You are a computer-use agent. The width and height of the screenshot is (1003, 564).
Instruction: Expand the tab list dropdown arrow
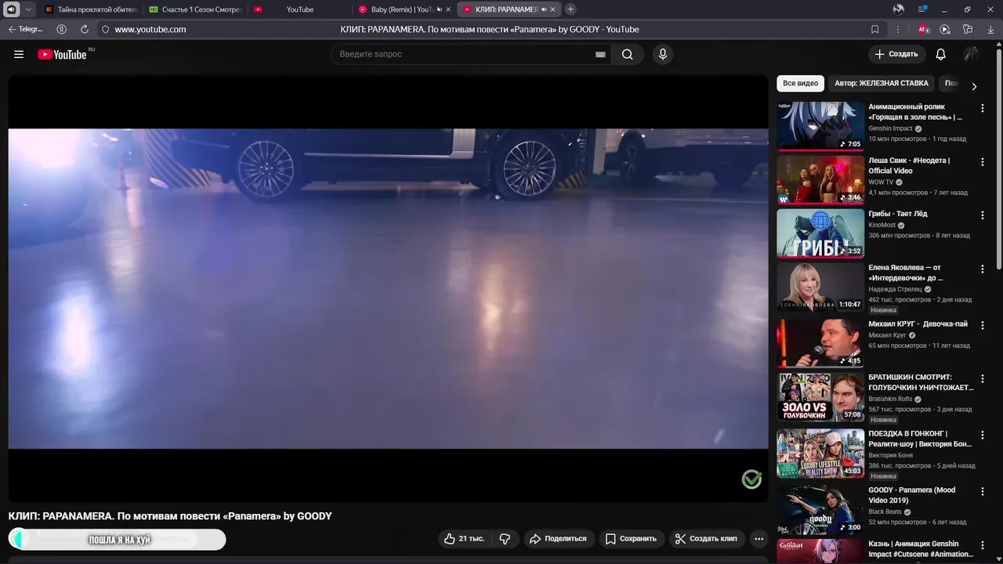click(28, 9)
